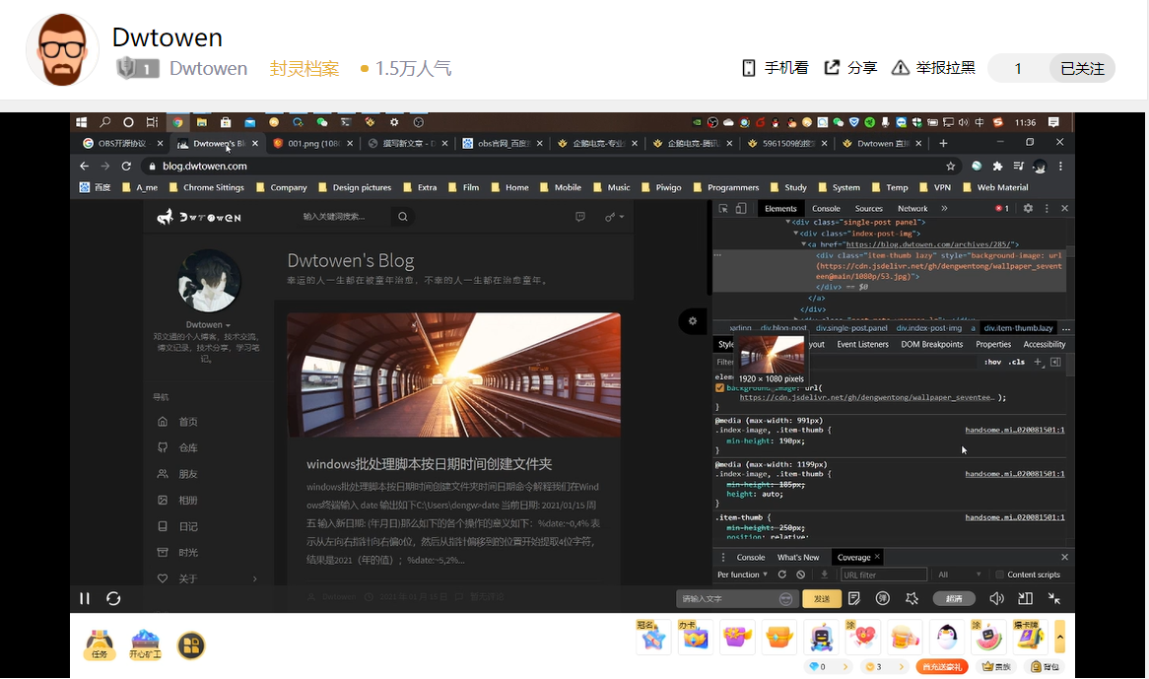Switch to DevTools Console tab
Image resolution: width=1149 pixels, height=679 pixels.
[826, 209]
